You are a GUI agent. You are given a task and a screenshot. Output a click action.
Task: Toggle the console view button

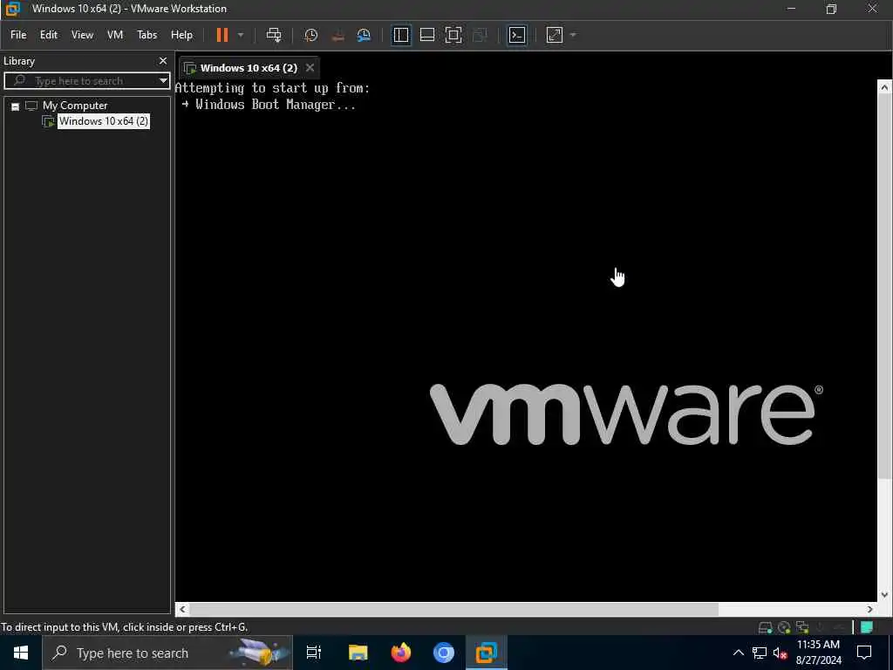517,35
